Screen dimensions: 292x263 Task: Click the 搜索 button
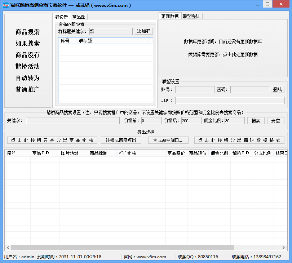point(256,121)
